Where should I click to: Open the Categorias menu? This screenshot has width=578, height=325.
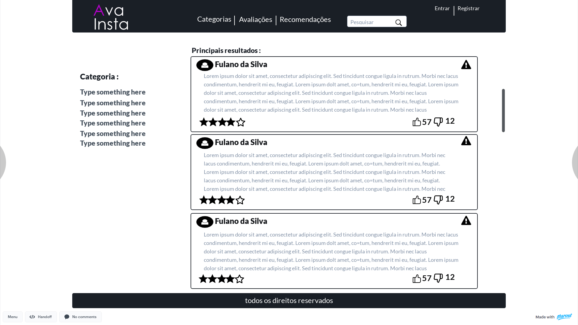click(x=214, y=19)
